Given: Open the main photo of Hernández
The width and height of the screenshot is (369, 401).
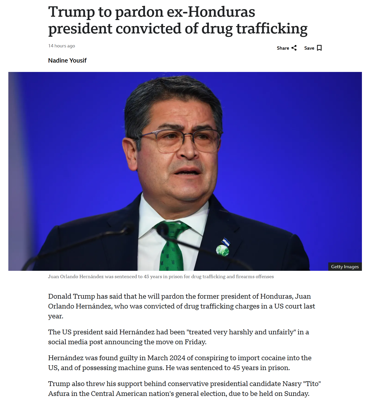Looking at the screenshot, I should coord(185,171).
